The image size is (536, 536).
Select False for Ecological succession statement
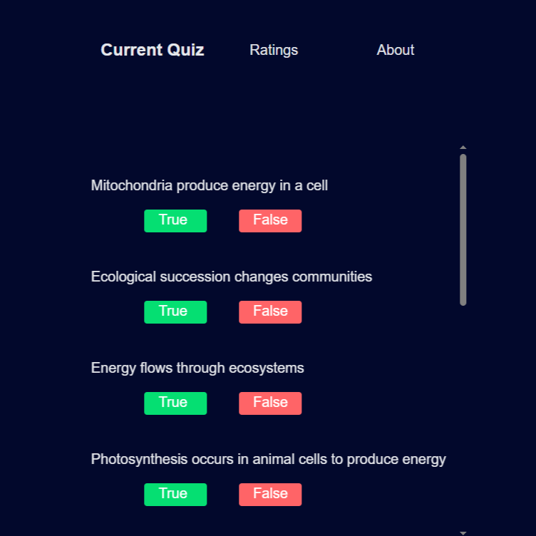[x=270, y=311]
